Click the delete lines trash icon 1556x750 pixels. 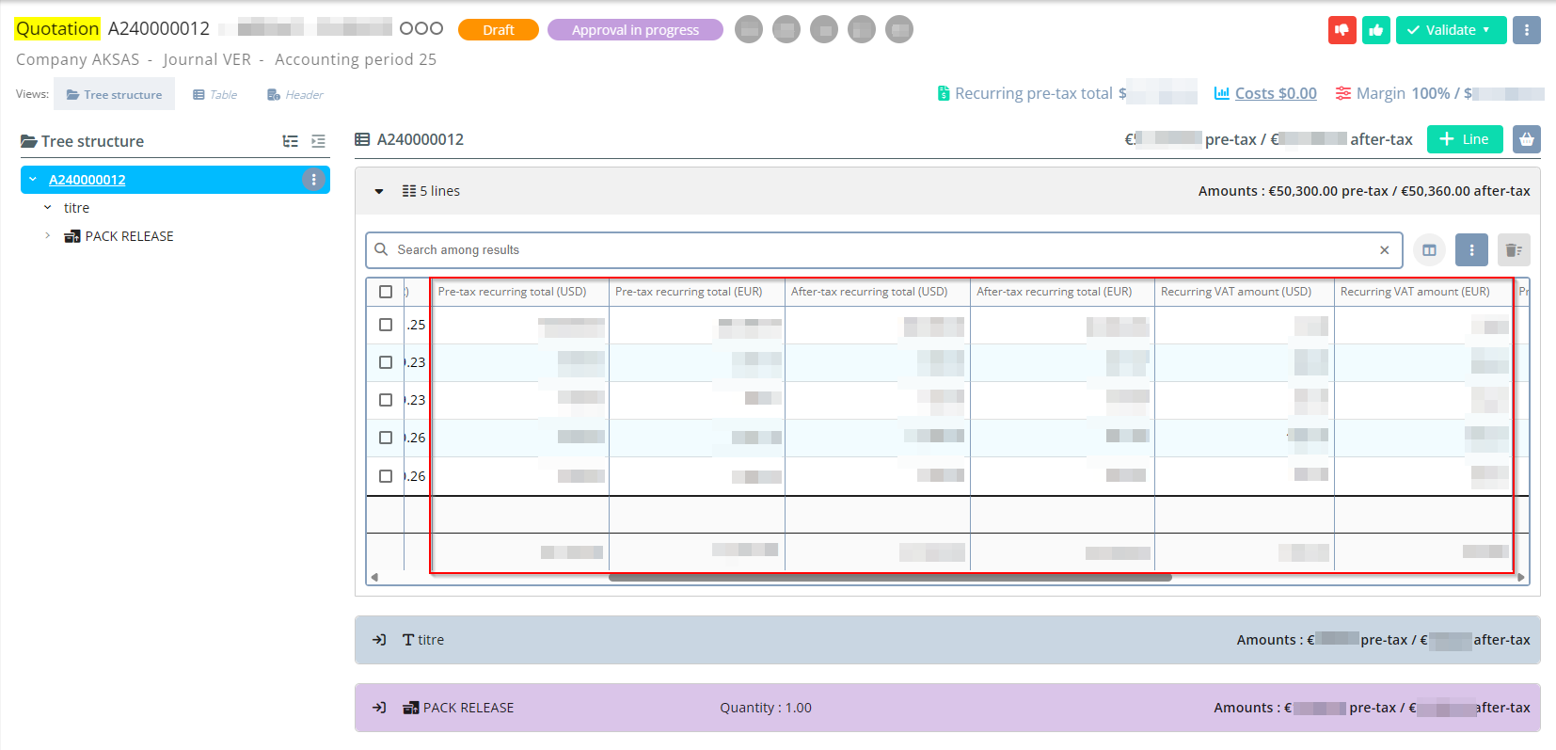pos(1514,250)
